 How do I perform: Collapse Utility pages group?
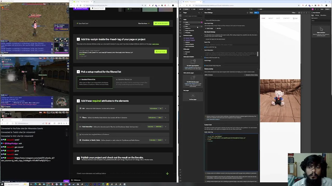(202, 49)
